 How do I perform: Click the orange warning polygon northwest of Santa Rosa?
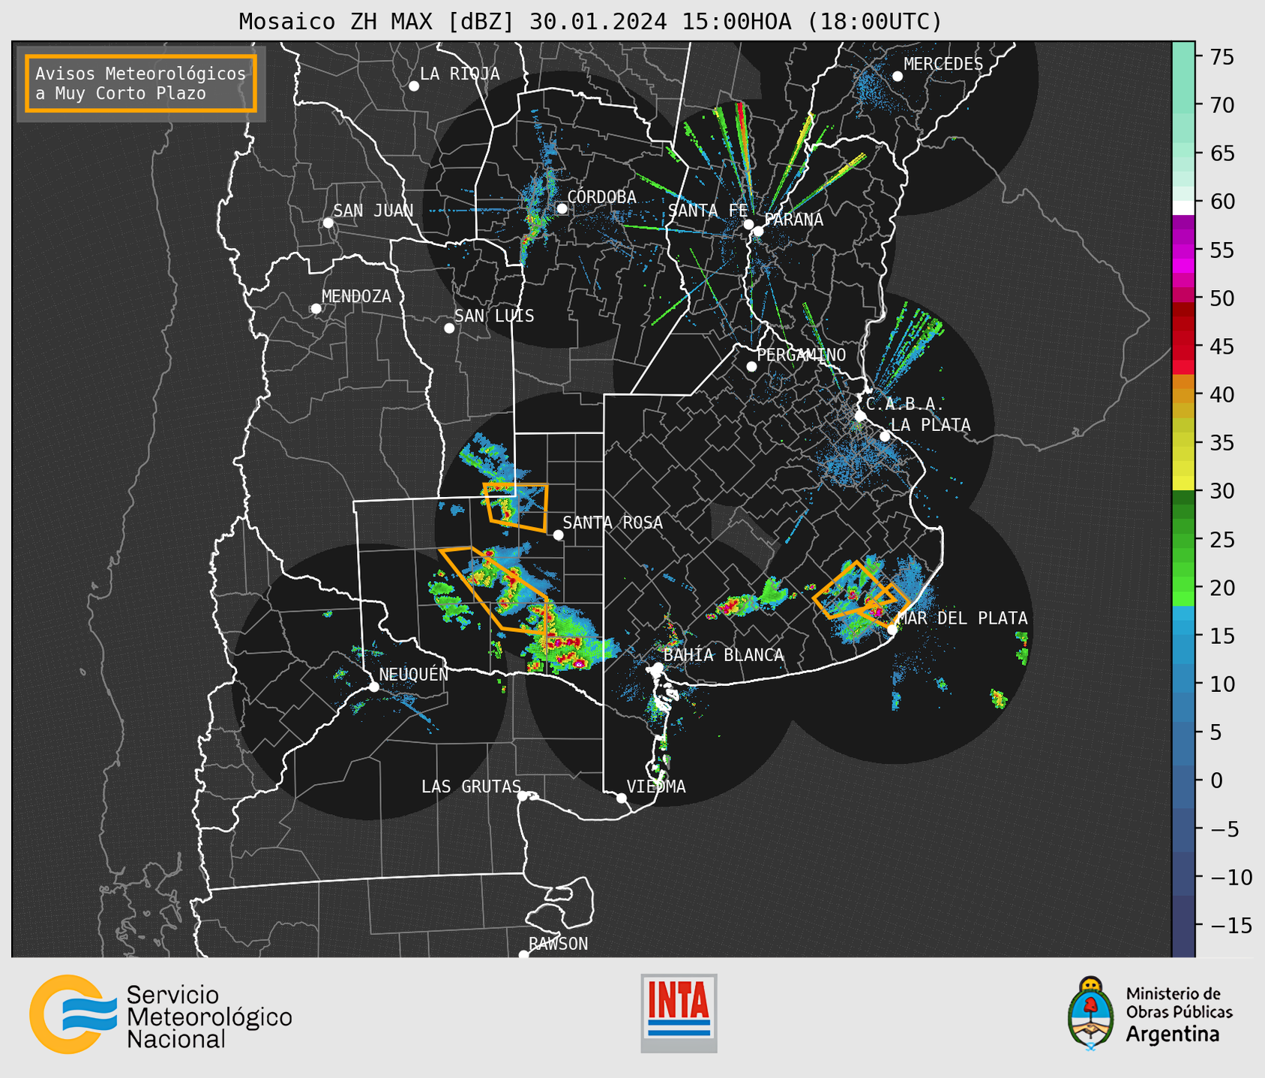pyautogui.click(x=517, y=508)
